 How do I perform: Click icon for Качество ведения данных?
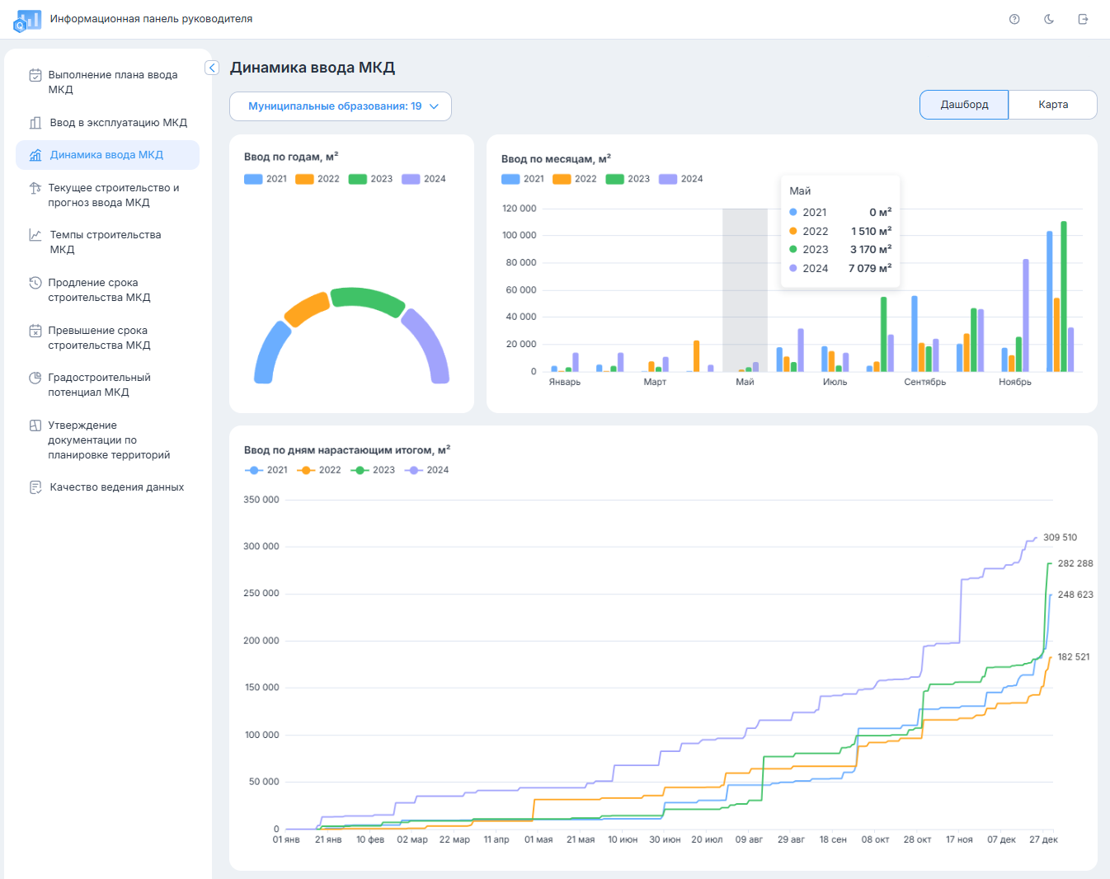35,487
